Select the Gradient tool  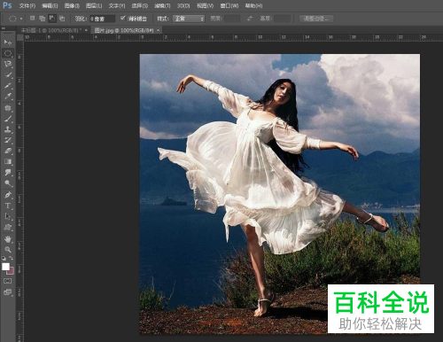point(8,162)
